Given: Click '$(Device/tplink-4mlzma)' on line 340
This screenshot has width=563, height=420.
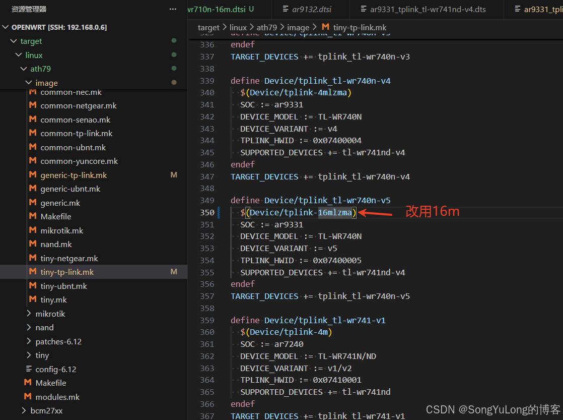Looking at the screenshot, I should [x=296, y=93].
